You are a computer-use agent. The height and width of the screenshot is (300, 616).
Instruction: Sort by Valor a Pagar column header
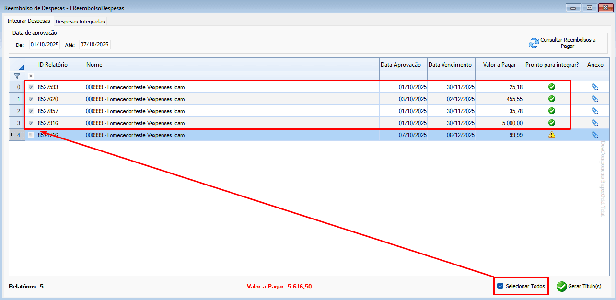coord(499,65)
